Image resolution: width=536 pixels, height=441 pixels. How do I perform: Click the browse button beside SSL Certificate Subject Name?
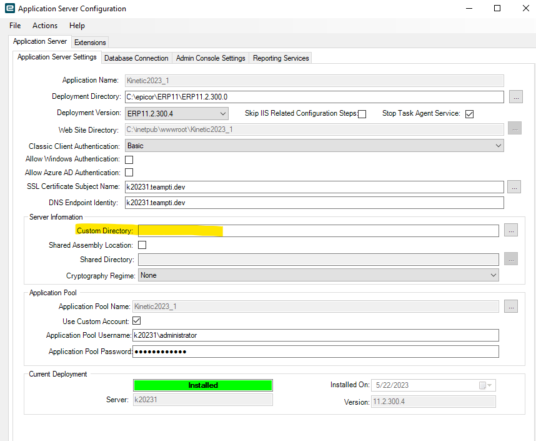coord(515,186)
